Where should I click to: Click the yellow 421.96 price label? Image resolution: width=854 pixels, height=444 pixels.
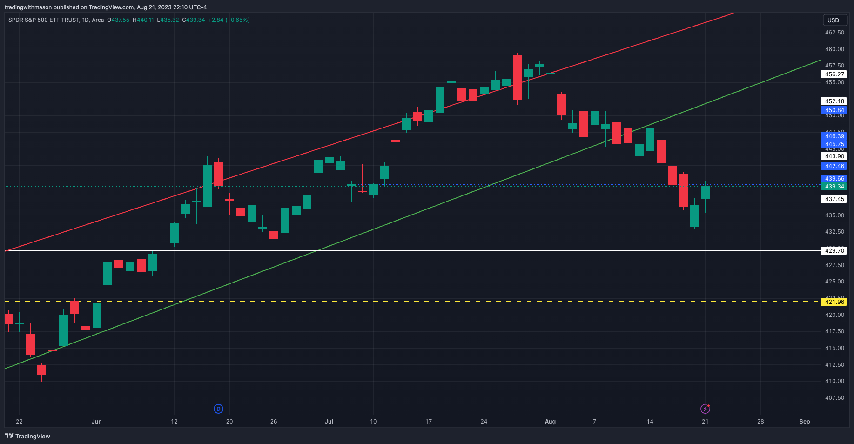834,302
